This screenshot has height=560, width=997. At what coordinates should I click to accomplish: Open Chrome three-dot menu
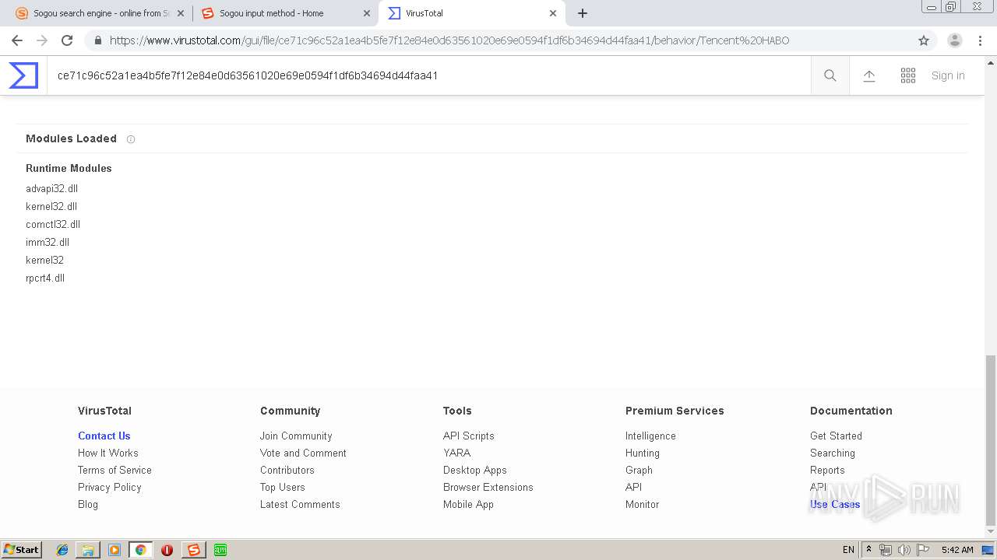tap(980, 40)
